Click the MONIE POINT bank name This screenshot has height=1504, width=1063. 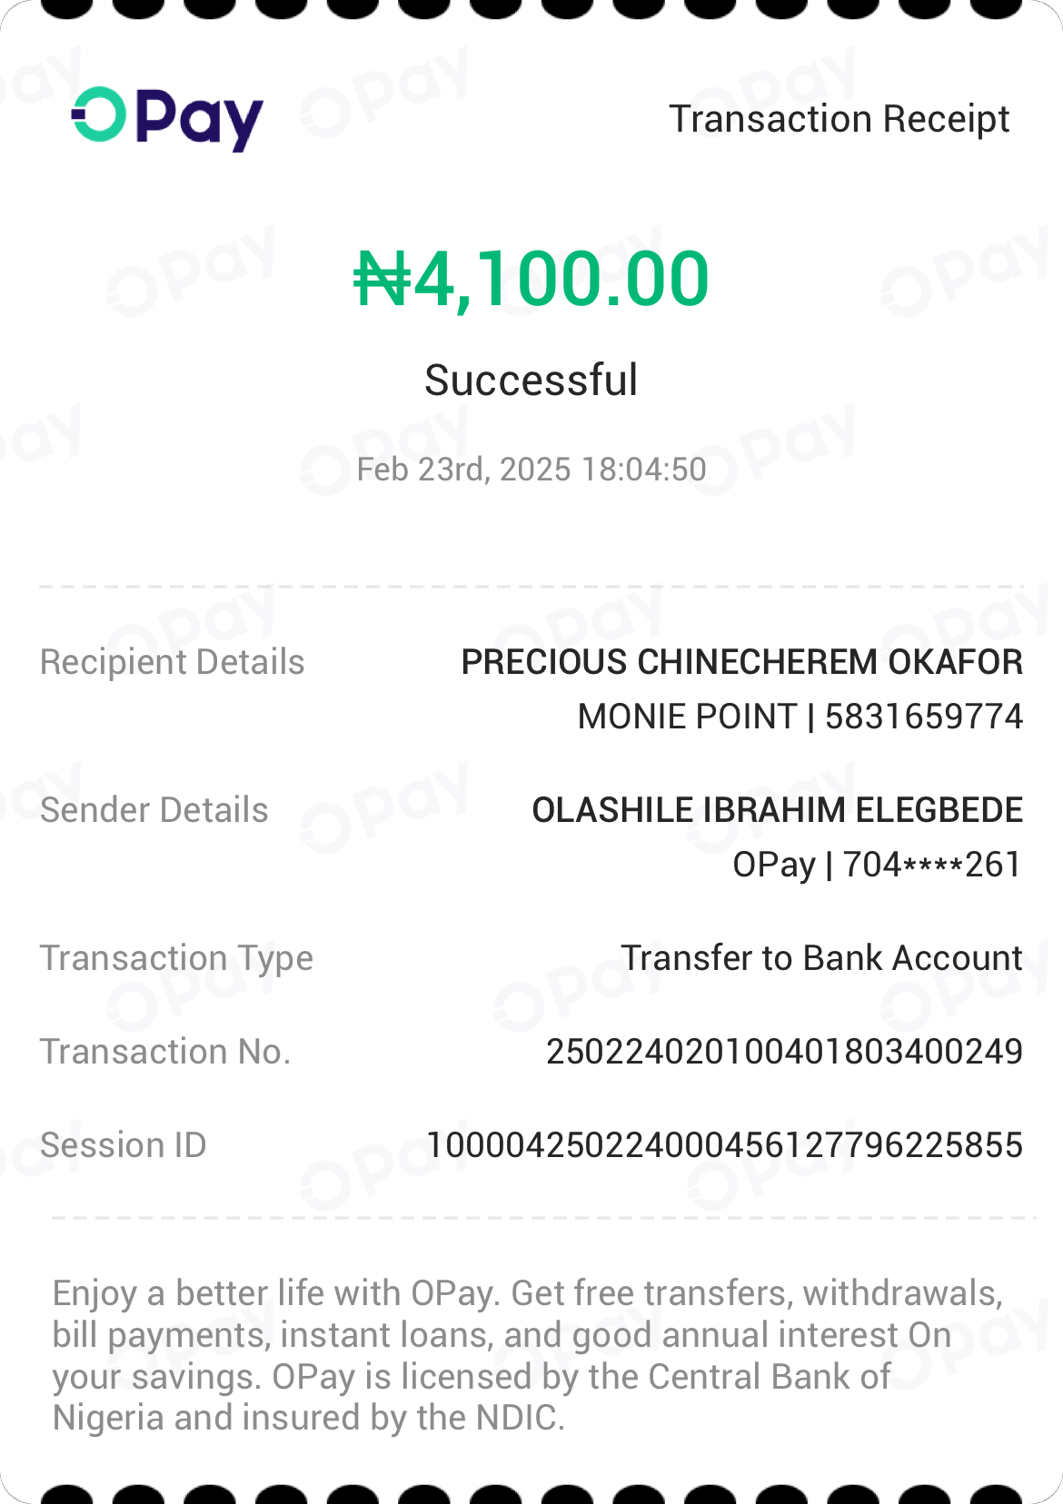pos(688,717)
